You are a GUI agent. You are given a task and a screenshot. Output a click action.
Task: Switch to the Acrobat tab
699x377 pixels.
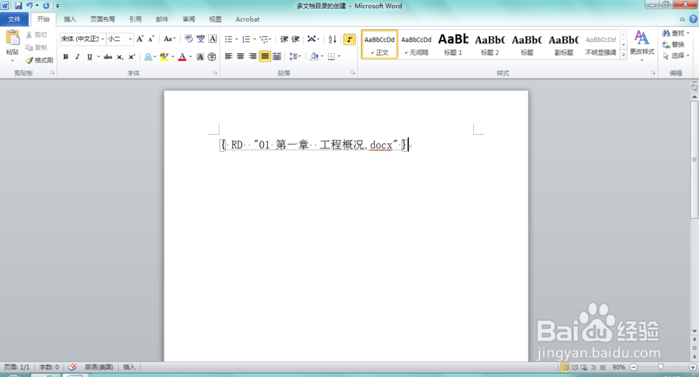point(247,19)
